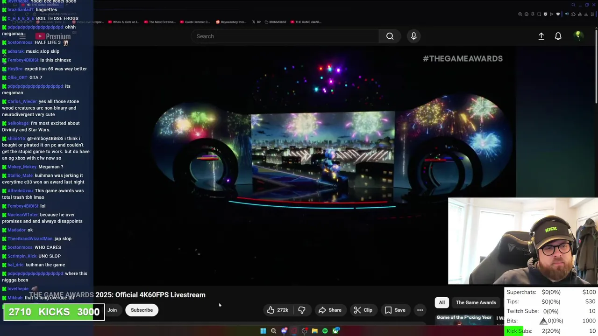Open The Most Extreme... bookmark
598x336 pixels.
[x=160, y=22]
